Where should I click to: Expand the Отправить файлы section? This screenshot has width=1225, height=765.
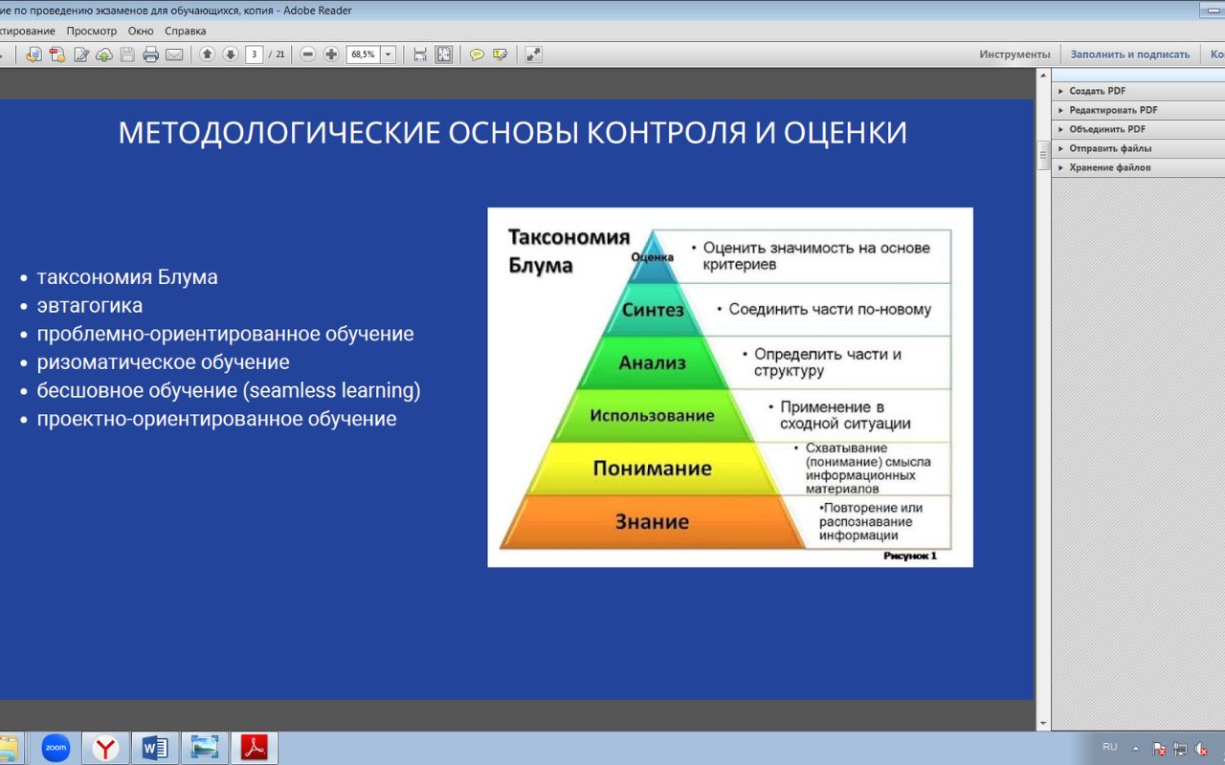1110,148
